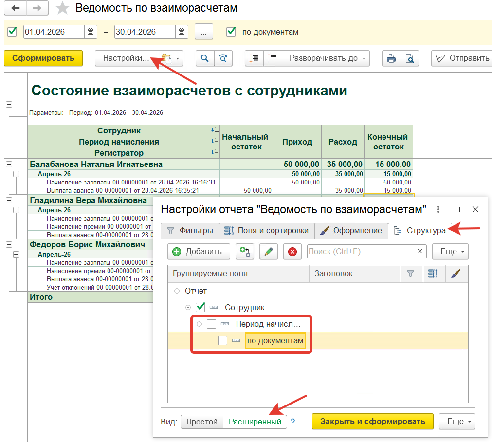Click the search field Поиск (Ctrl+F)
Screen dimensions: 492x442
pyautogui.click(x=360, y=252)
